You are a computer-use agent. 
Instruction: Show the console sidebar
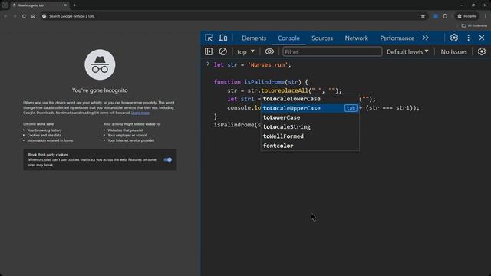coord(209,51)
